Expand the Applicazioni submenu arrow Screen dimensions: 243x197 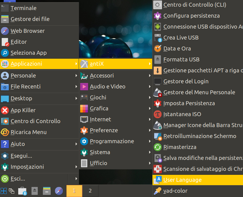[x=76, y=64]
